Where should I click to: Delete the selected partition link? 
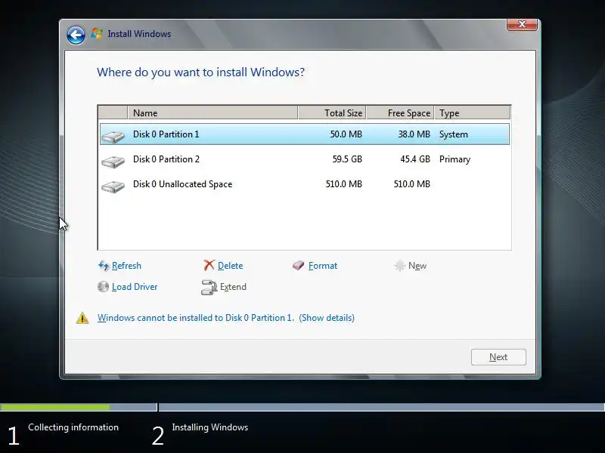point(231,266)
